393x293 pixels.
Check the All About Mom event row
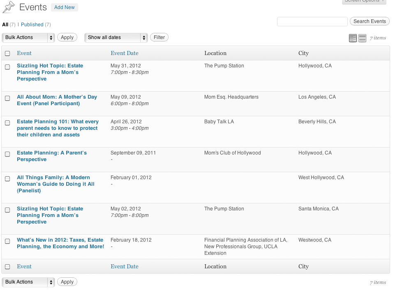tap(7, 98)
